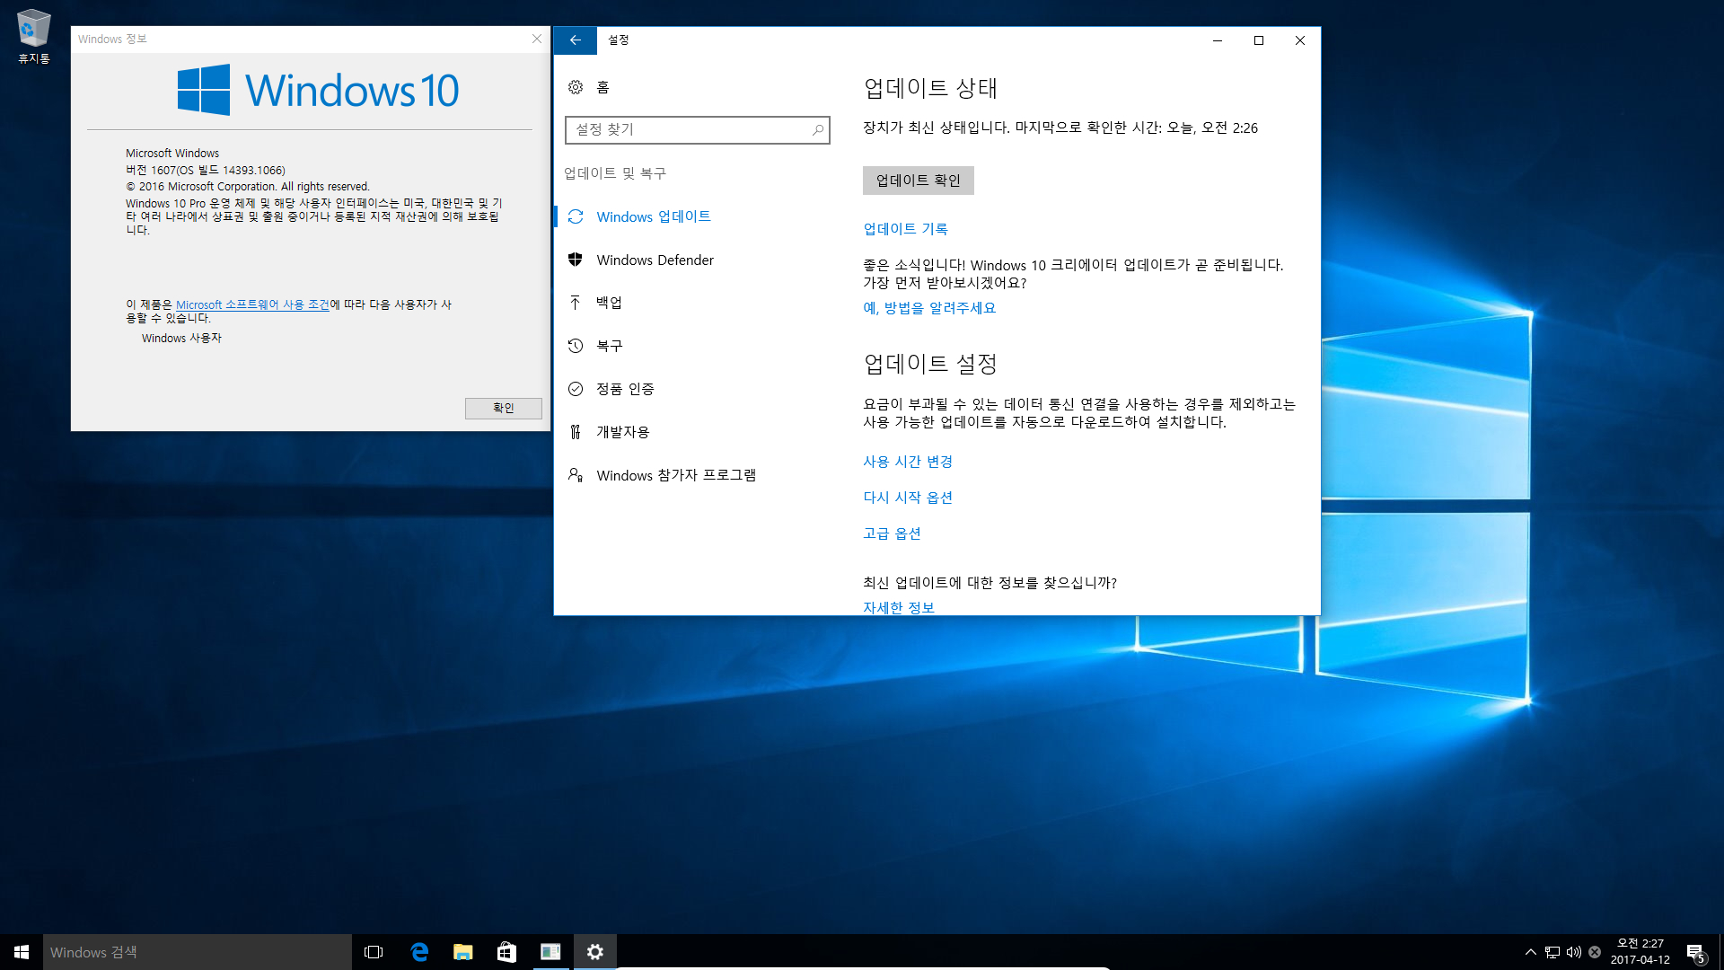Switch to the winver app on taskbar
1724x970 pixels.
tap(550, 952)
